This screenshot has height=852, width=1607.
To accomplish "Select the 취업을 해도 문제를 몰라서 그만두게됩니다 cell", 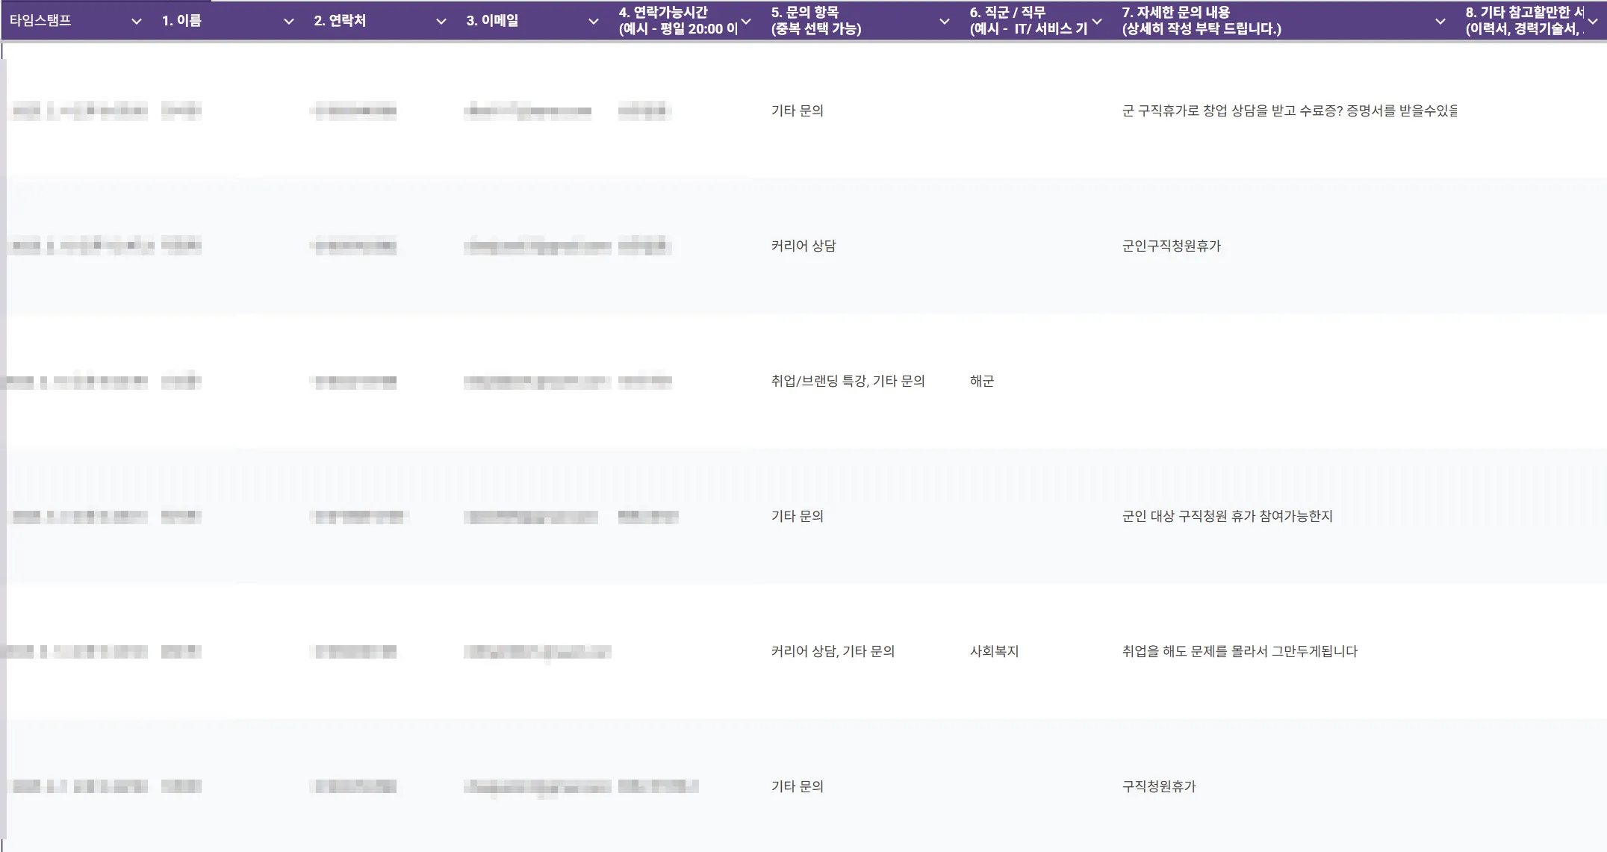I will (1240, 652).
